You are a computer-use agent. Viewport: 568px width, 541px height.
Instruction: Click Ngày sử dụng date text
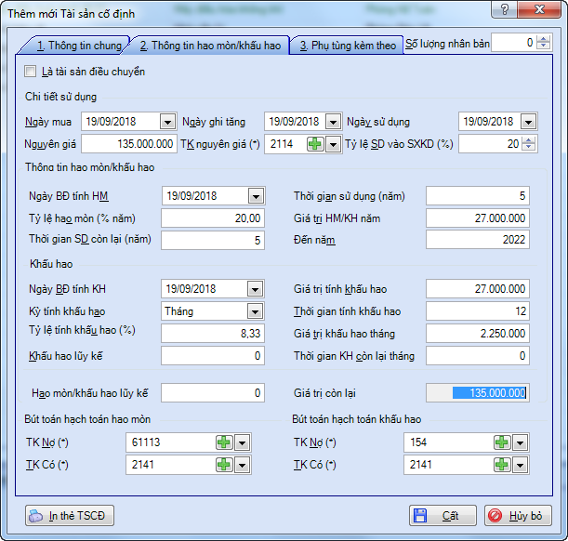point(488,122)
